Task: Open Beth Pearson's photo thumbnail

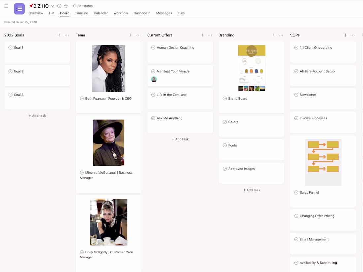Action: pyautogui.click(x=109, y=68)
